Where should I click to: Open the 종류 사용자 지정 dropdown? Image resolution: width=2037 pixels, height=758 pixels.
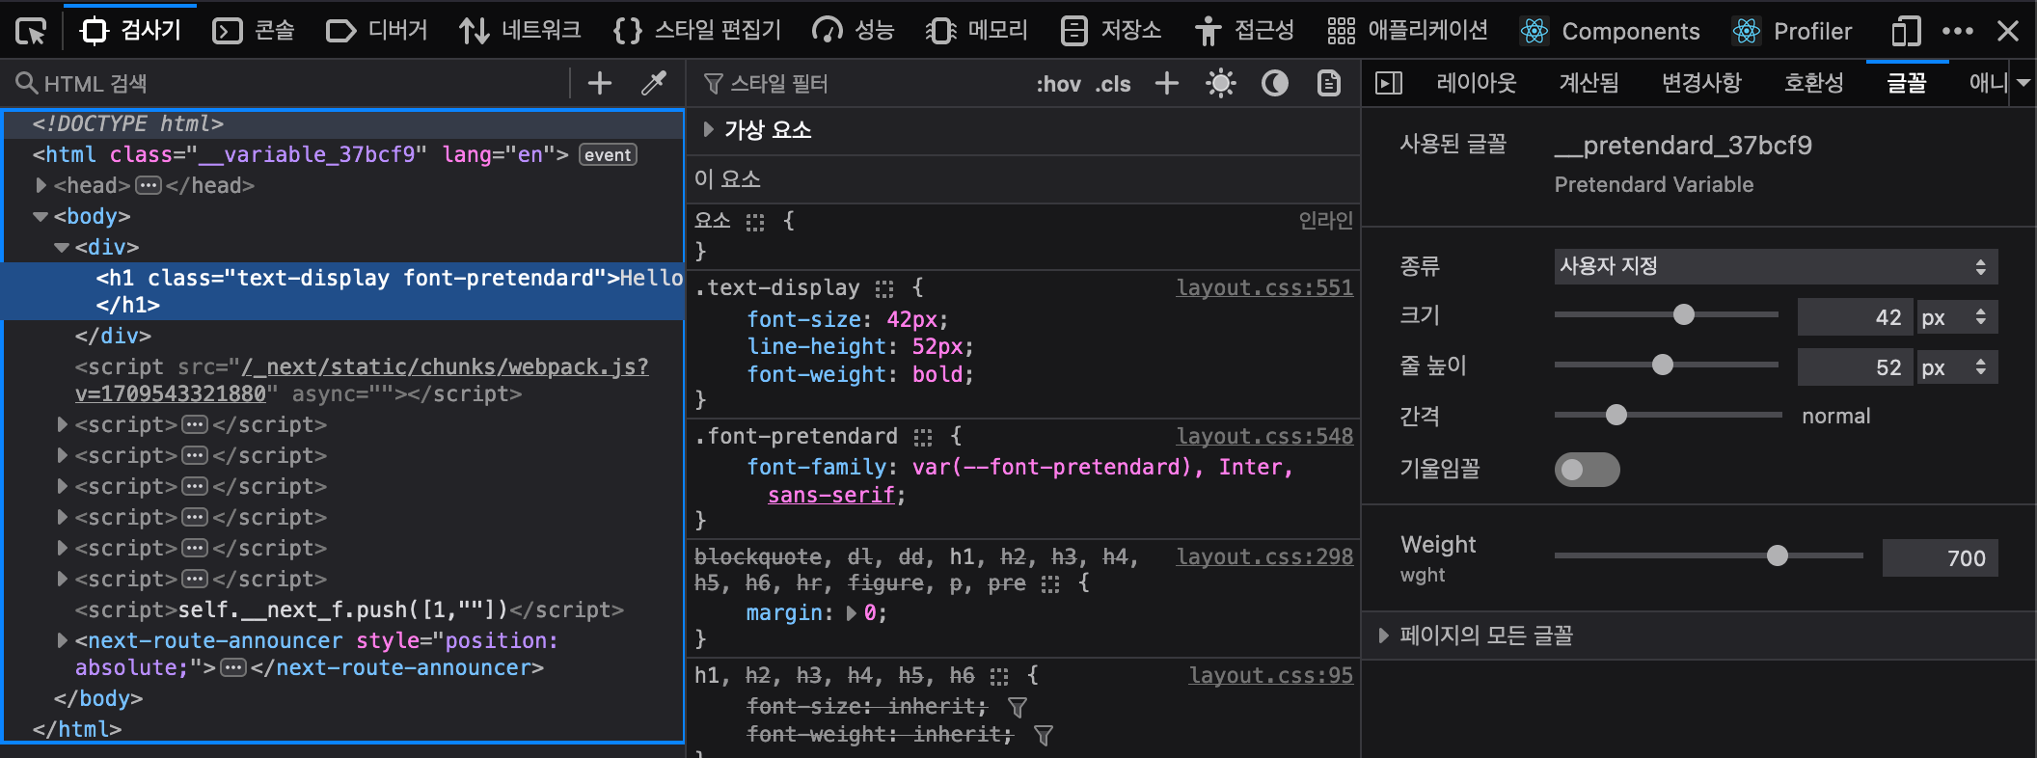coord(1776,266)
